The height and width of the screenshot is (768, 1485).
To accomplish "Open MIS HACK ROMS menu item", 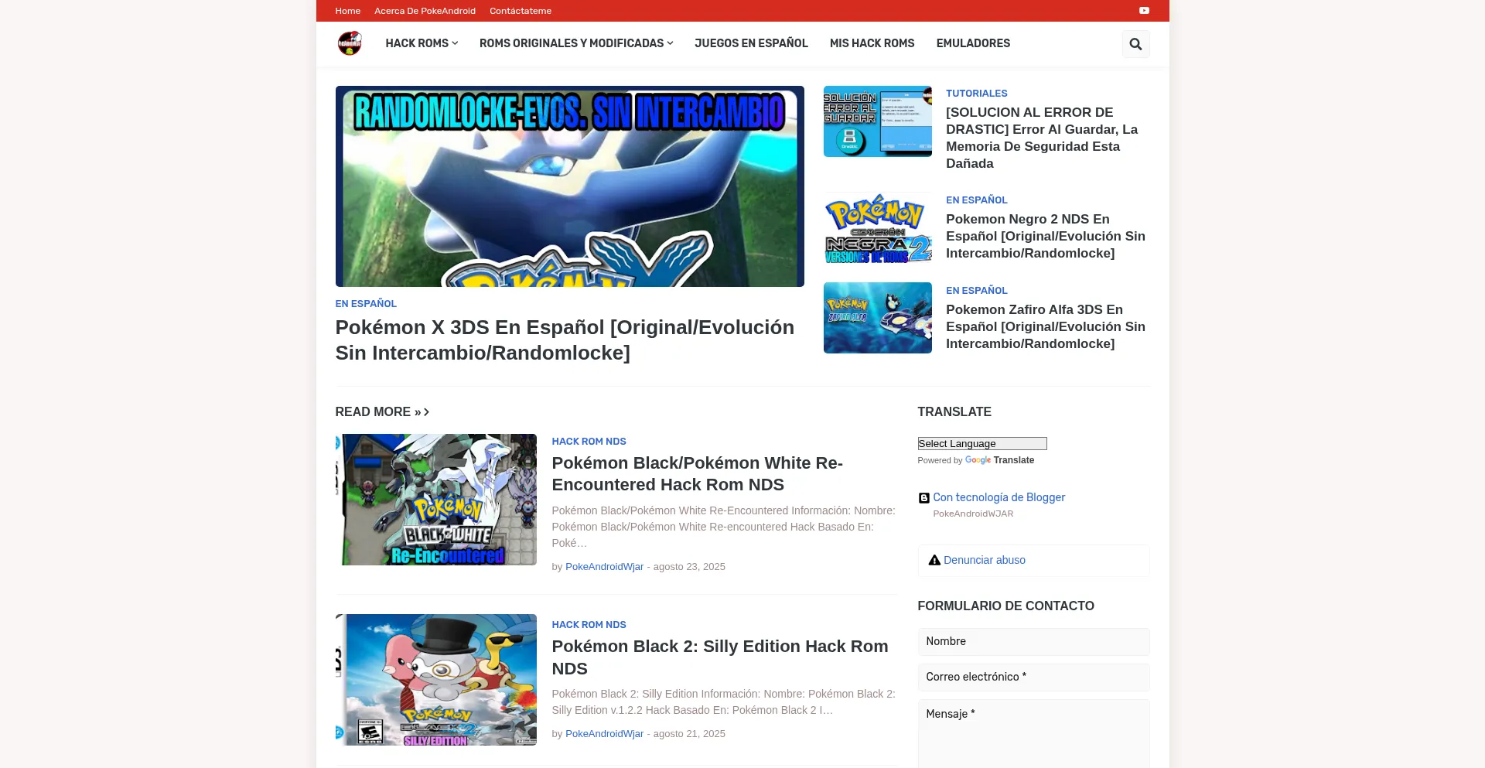I will (x=872, y=43).
